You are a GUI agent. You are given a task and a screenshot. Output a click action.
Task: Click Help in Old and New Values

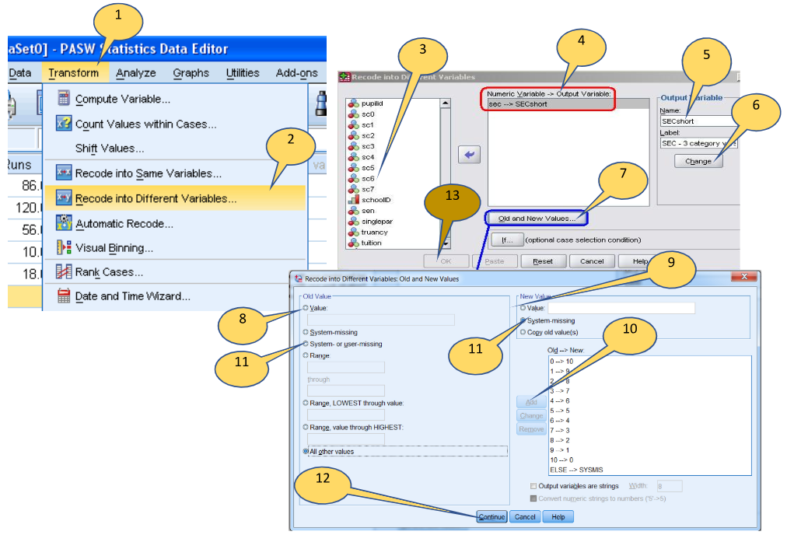558,517
